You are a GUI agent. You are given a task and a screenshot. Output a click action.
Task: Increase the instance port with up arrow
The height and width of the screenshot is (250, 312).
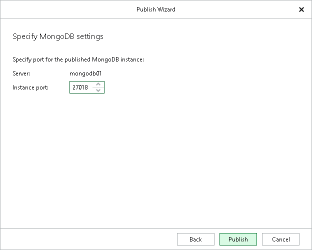point(98,84)
